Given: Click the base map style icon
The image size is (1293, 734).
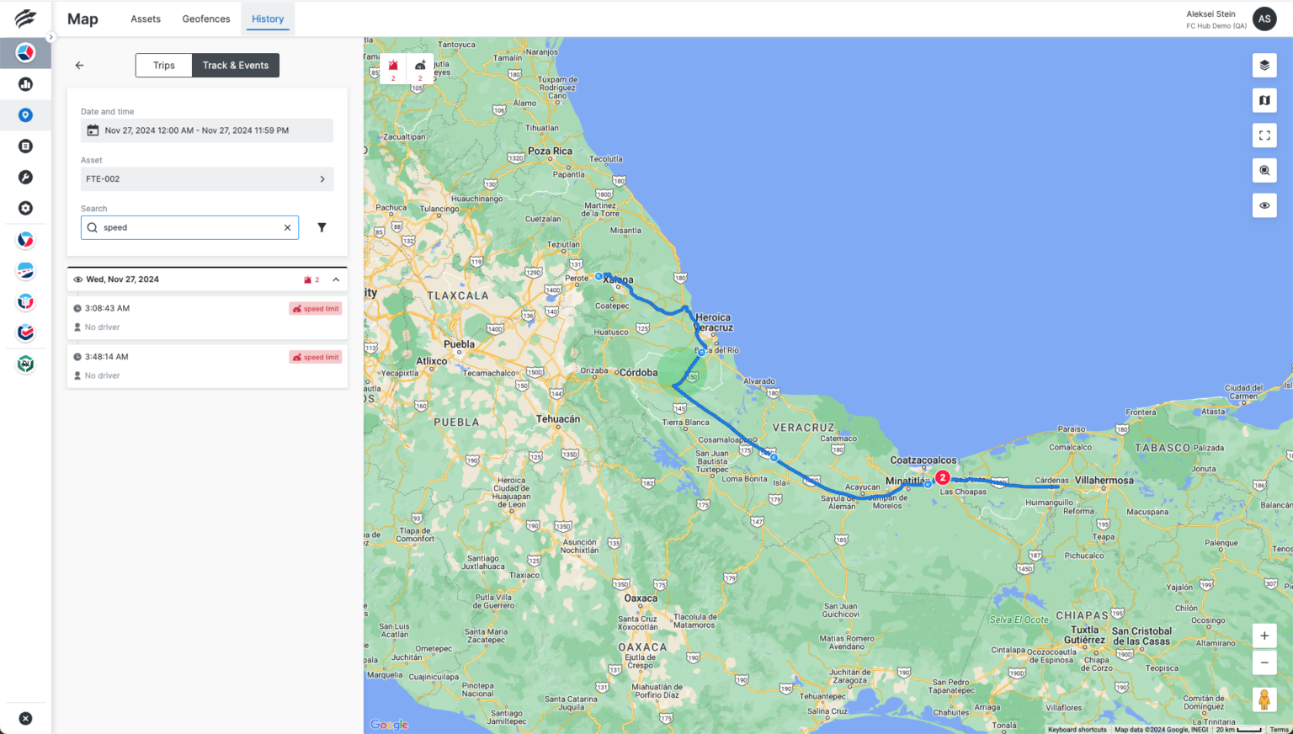Looking at the screenshot, I should pos(1264,100).
